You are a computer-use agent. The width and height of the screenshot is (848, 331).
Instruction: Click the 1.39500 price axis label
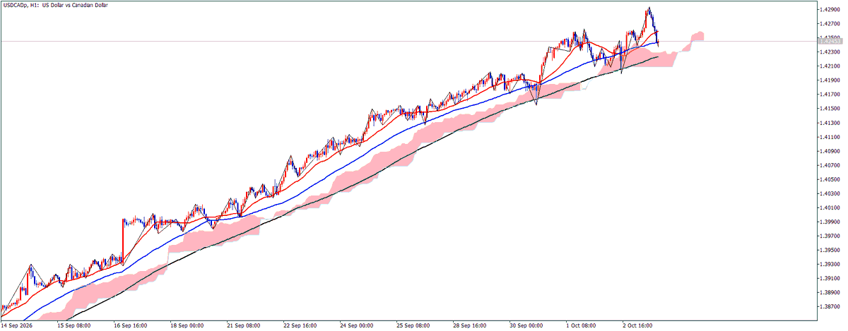(829, 250)
